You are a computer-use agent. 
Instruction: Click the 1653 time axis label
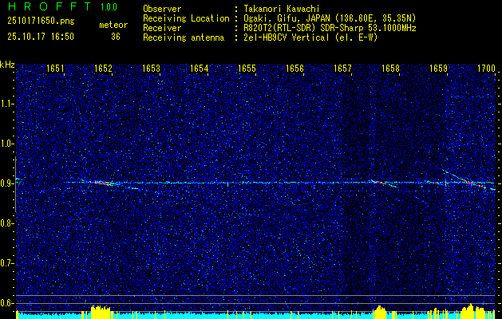[151, 68]
